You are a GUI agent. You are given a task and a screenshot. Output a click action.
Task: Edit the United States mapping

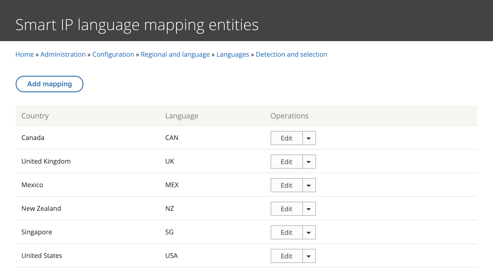point(286,256)
